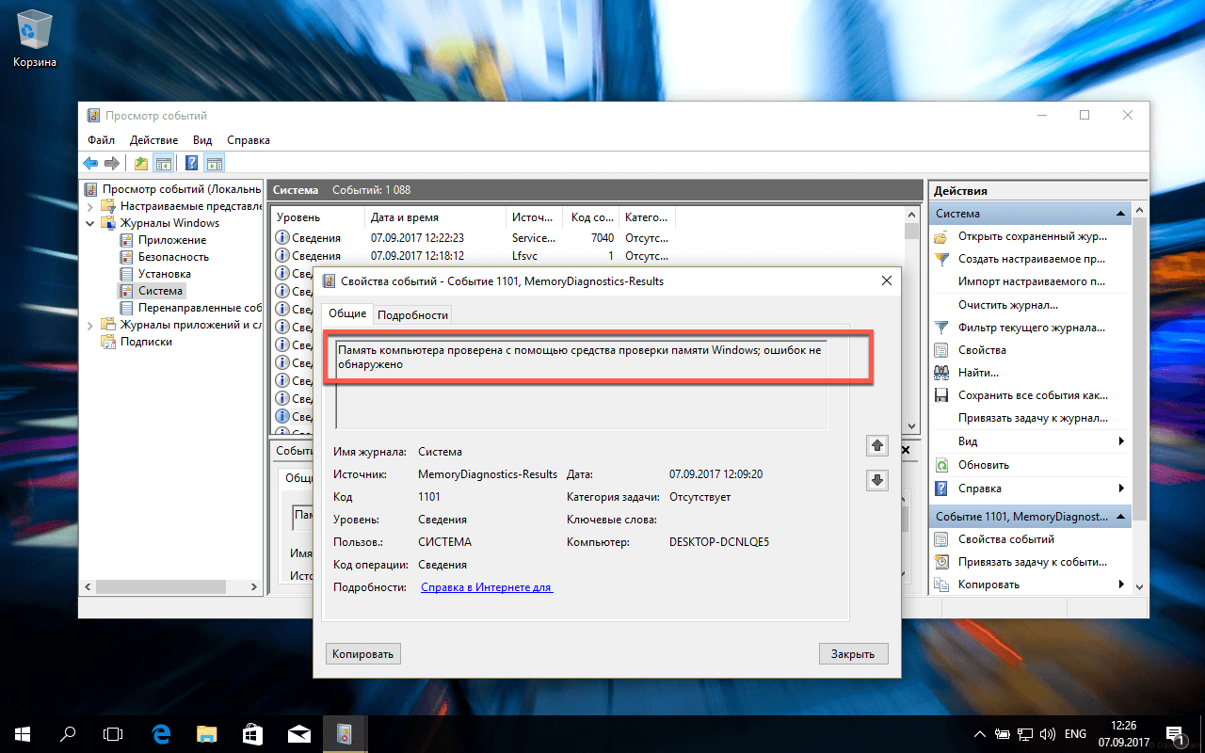Open the Справка в Интернете link
This screenshot has height=753, width=1205.
[x=486, y=587]
